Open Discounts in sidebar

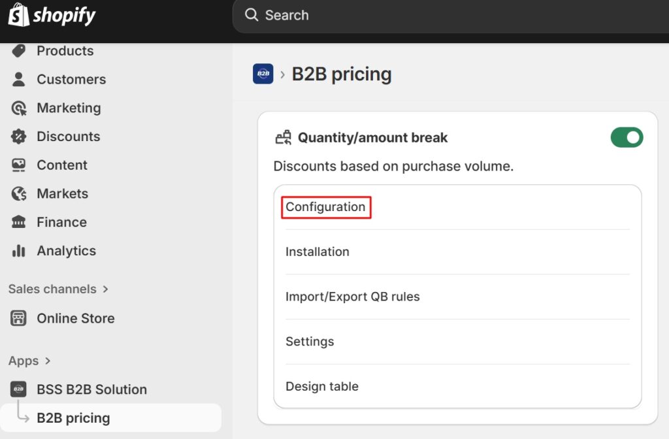click(68, 137)
